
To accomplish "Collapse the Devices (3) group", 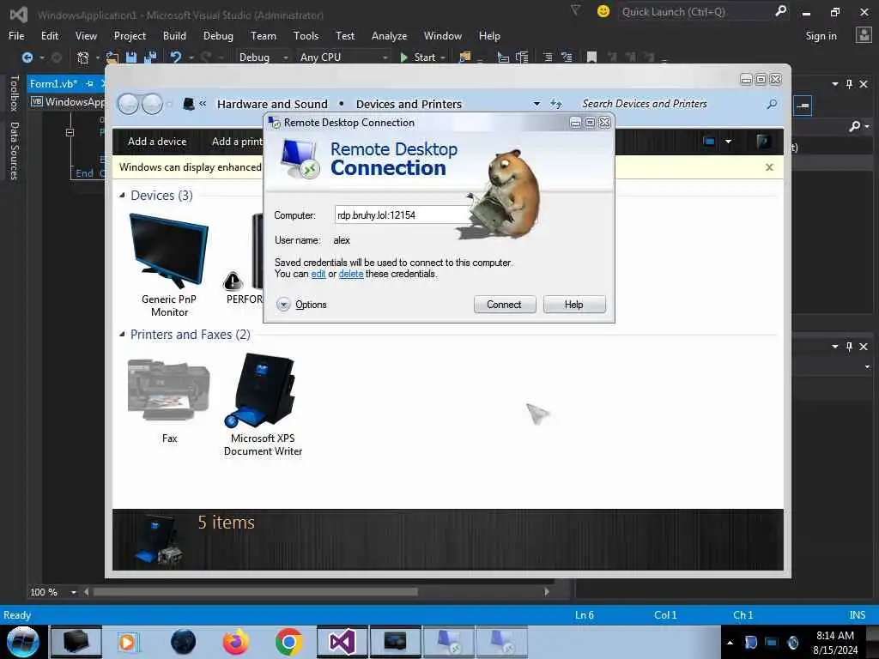I will (122, 195).
